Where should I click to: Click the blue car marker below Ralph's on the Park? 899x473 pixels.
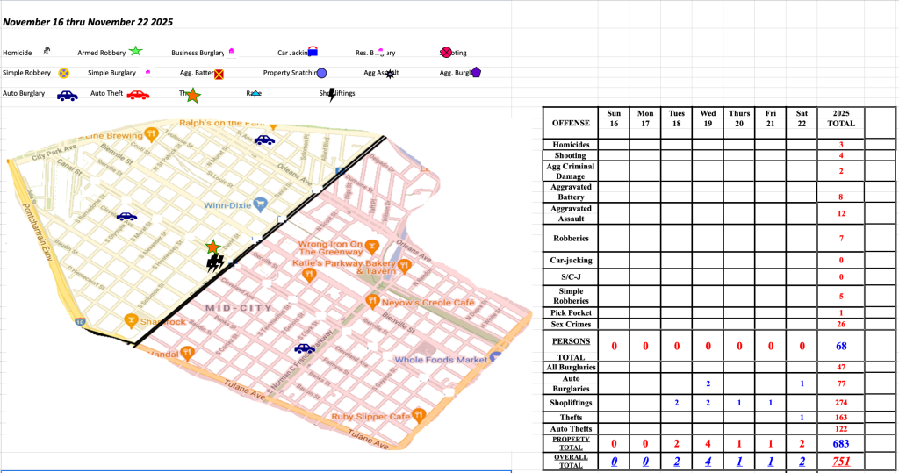coord(263,140)
